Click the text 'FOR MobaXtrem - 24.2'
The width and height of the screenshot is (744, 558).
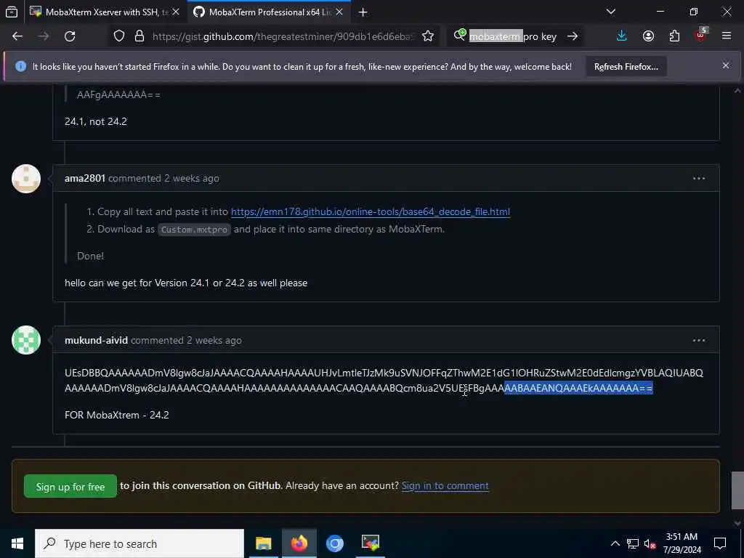coord(117,415)
